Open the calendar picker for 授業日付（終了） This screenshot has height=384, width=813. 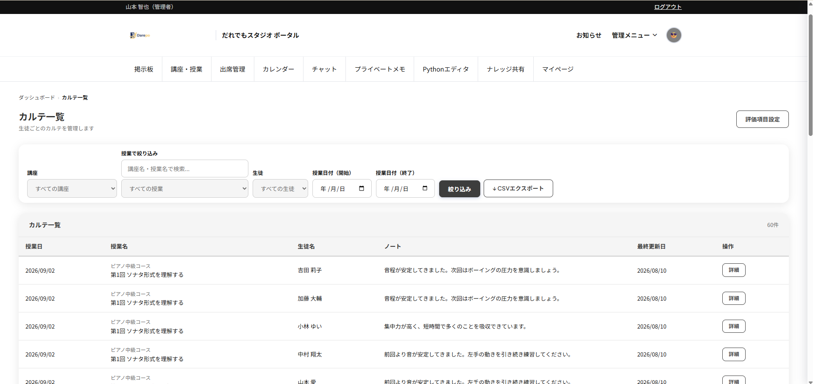click(x=425, y=188)
